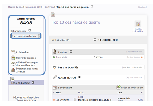This screenshot has width=153, height=106.
Task: Click the Convertir en page icon
Action: point(13,58)
